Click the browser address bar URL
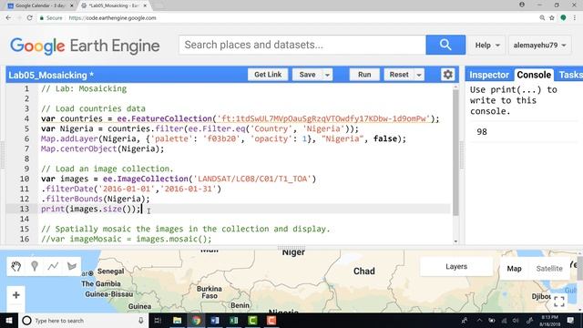This screenshot has height=328, width=583. pos(112,18)
